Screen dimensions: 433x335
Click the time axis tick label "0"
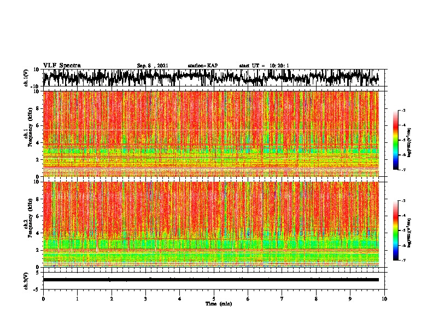(x=43, y=299)
